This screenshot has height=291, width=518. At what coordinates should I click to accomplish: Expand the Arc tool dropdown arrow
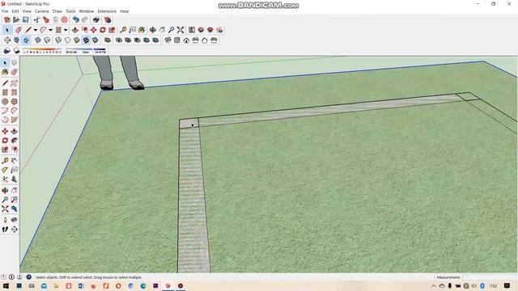pyautogui.click(x=50, y=30)
